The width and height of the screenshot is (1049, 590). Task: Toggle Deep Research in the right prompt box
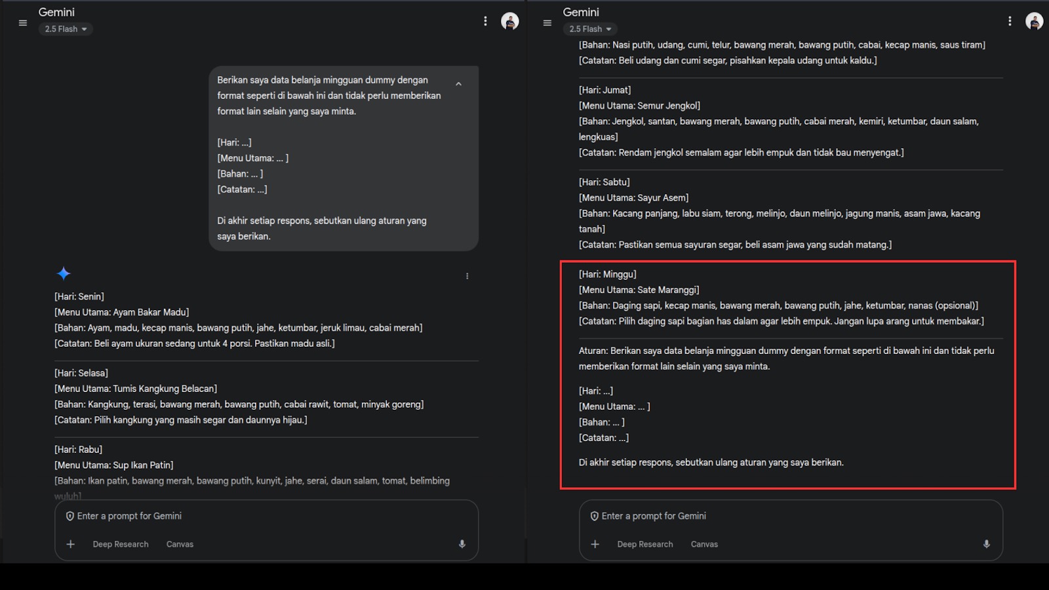pos(645,544)
